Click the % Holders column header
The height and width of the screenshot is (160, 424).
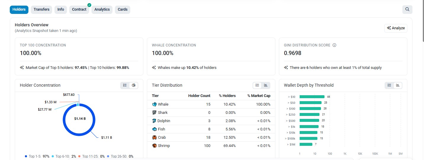(227, 96)
